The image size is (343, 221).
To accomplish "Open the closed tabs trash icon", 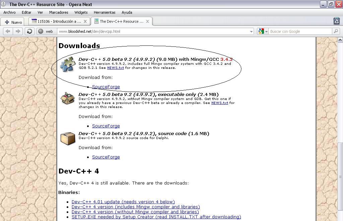I will (336, 21).
